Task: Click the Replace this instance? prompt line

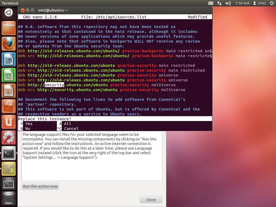Action: tap(115, 119)
